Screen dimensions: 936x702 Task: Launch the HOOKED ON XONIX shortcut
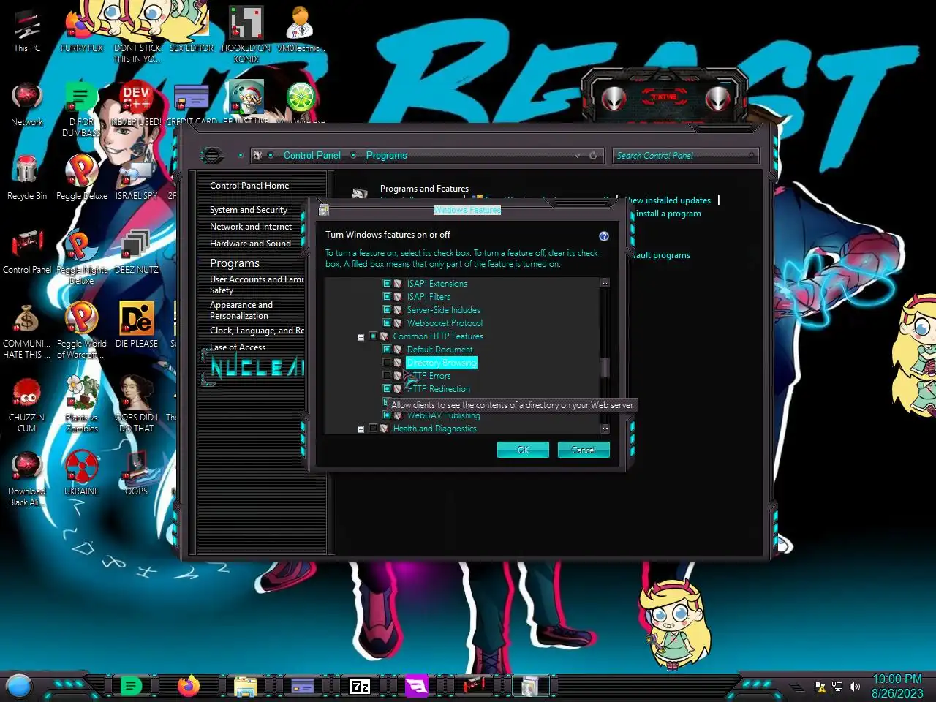tap(246, 34)
